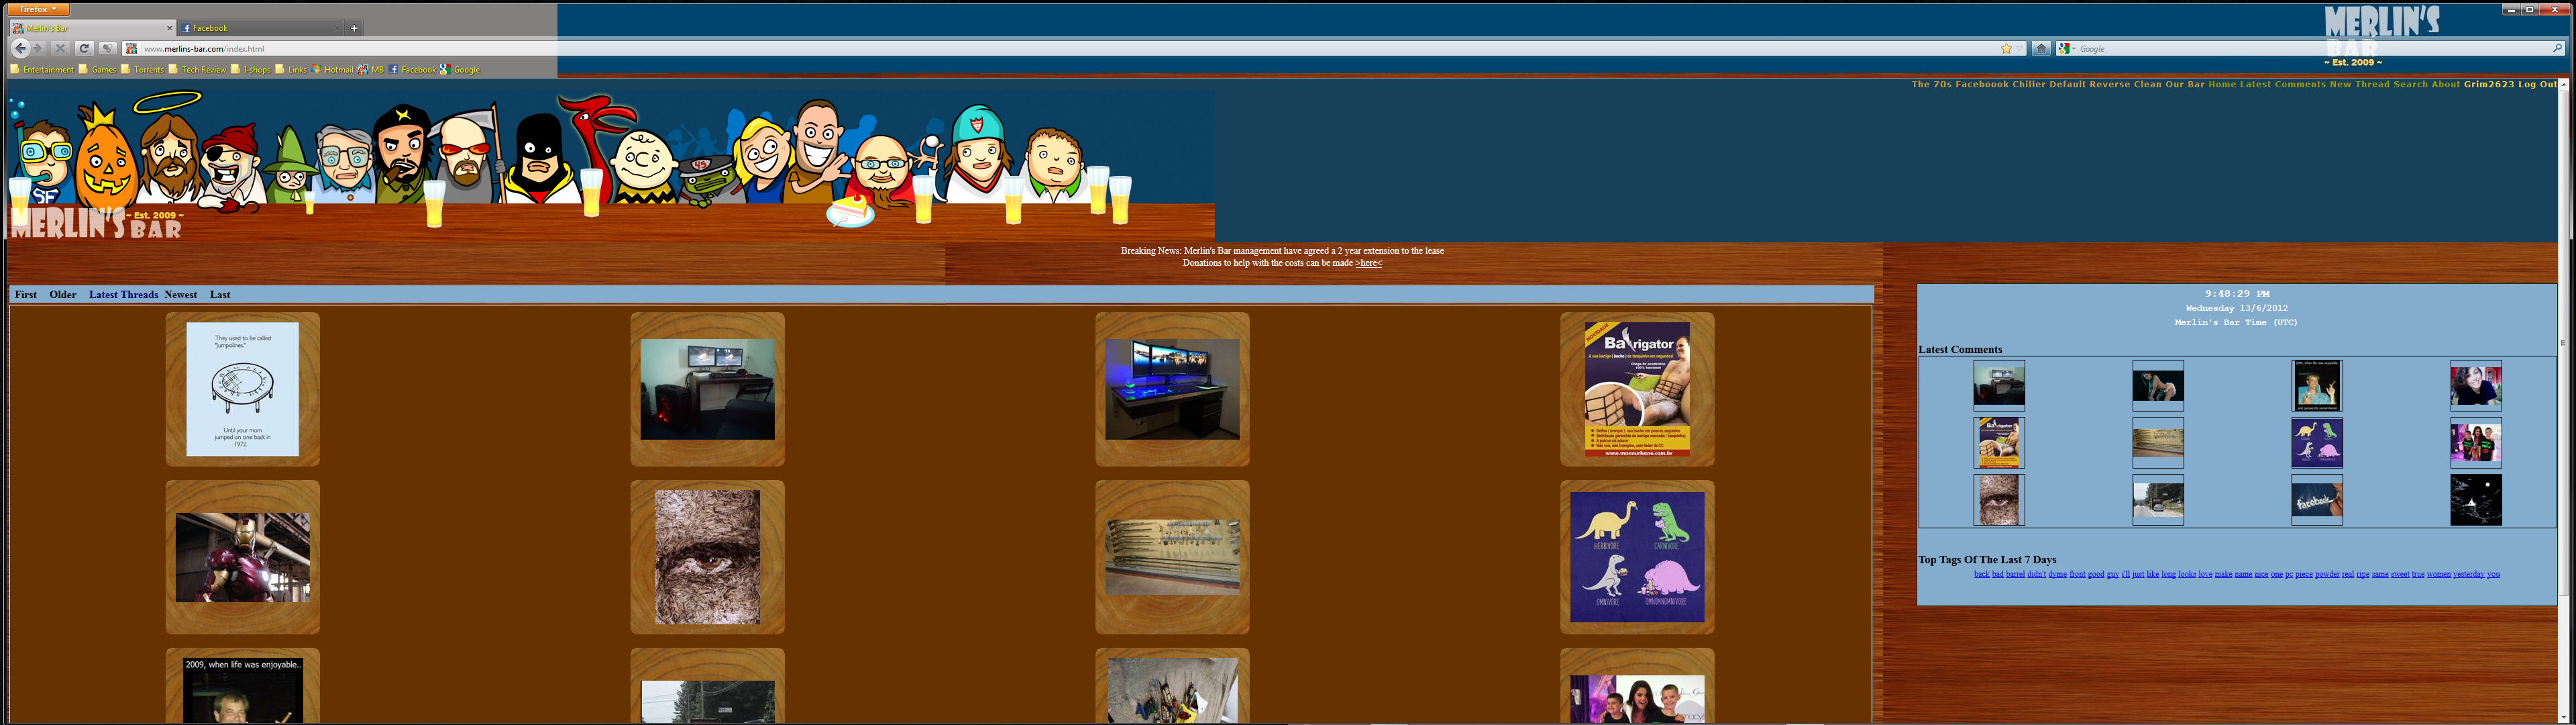Select the Chiller theme link

(2029, 84)
